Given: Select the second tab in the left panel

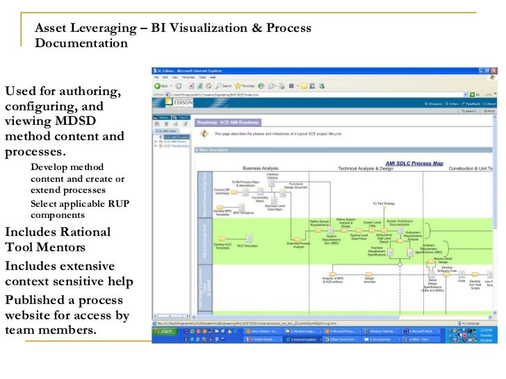Looking at the screenshot, I should pos(181,117).
